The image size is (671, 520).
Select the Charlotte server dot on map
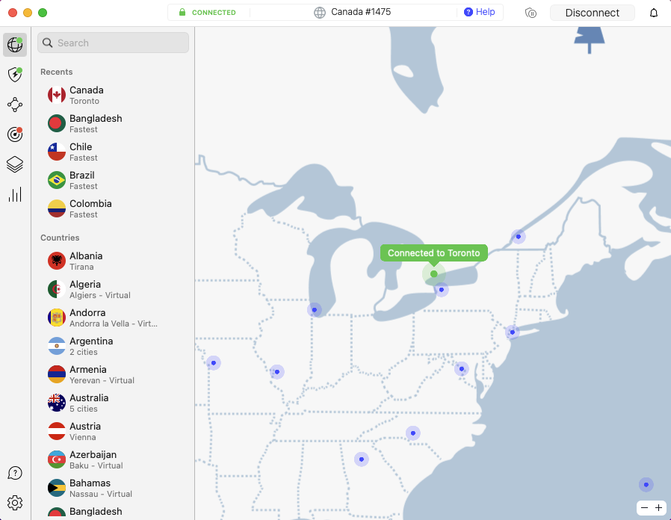pyautogui.click(x=413, y=433)
